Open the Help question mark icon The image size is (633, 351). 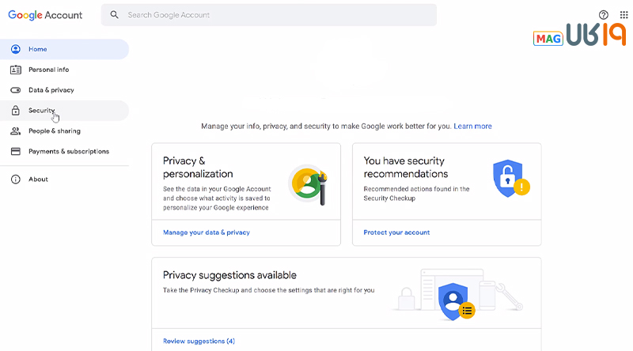[x=604, y=15]
